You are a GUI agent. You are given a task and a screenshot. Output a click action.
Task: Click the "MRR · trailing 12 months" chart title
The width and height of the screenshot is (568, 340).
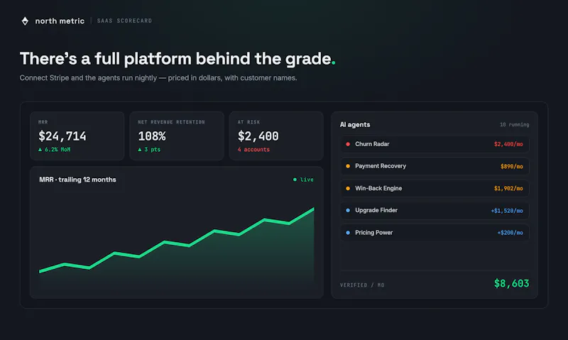tap(77, 180)
